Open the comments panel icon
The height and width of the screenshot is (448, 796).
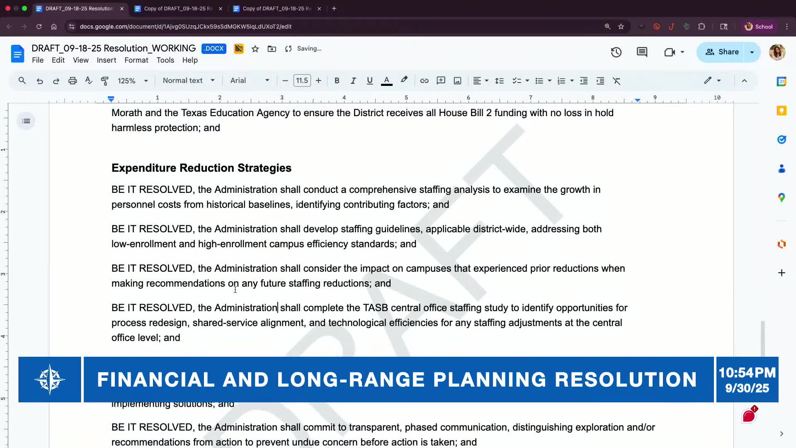[x=642, y=52]
